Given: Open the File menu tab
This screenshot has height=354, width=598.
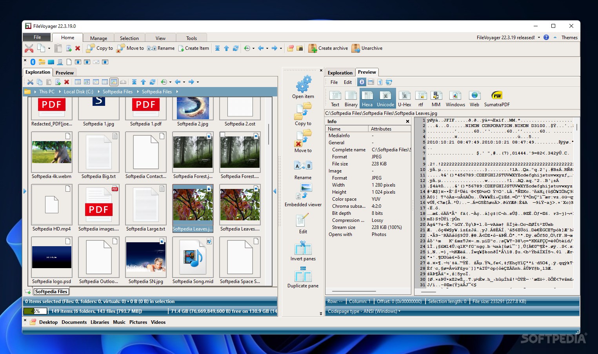Looking at the screenshot, I should (37, 37).
